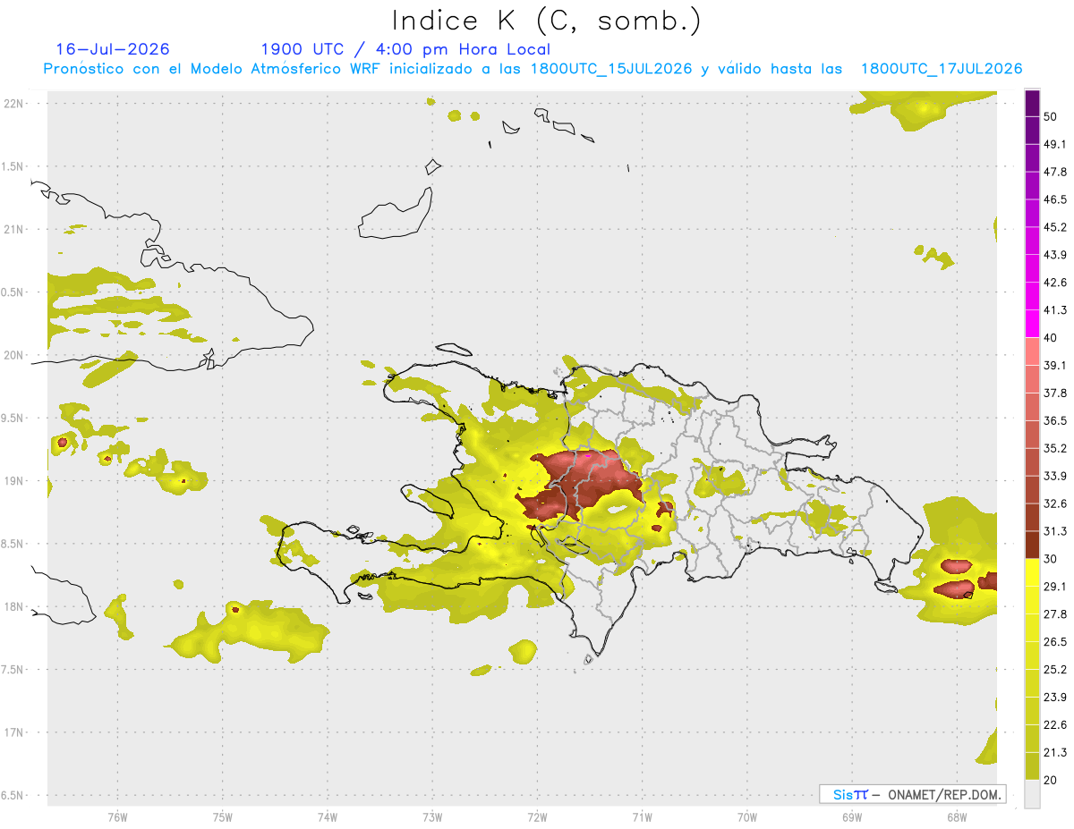
Task: Click the colorbar value "22.6"
Action: coord(1055,724)
